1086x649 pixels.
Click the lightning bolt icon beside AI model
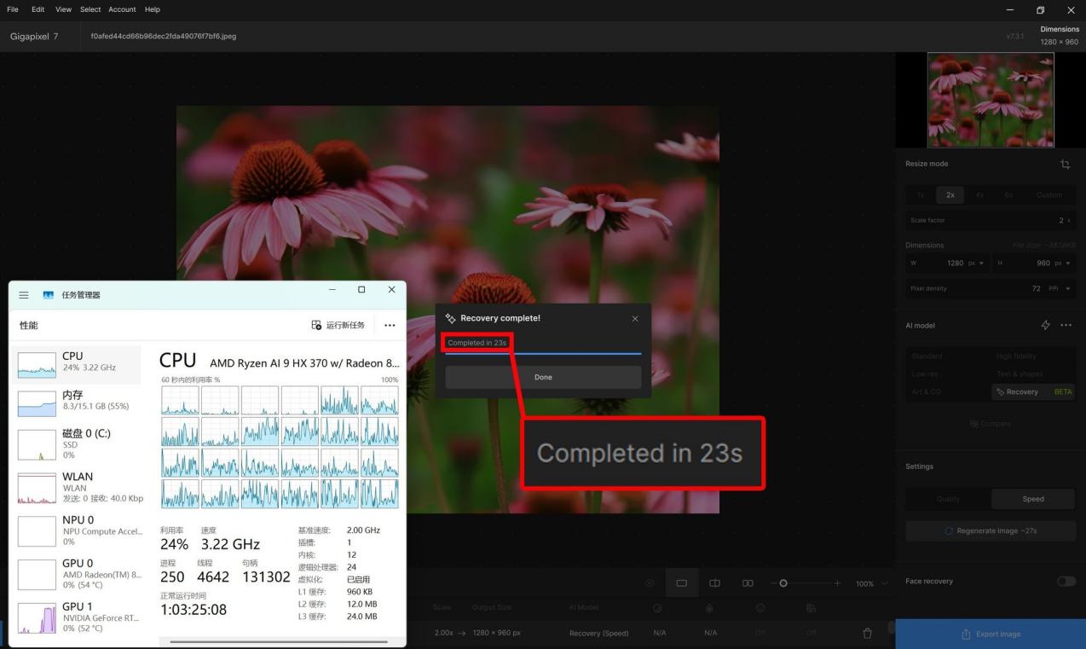(x=1046, y=326)
